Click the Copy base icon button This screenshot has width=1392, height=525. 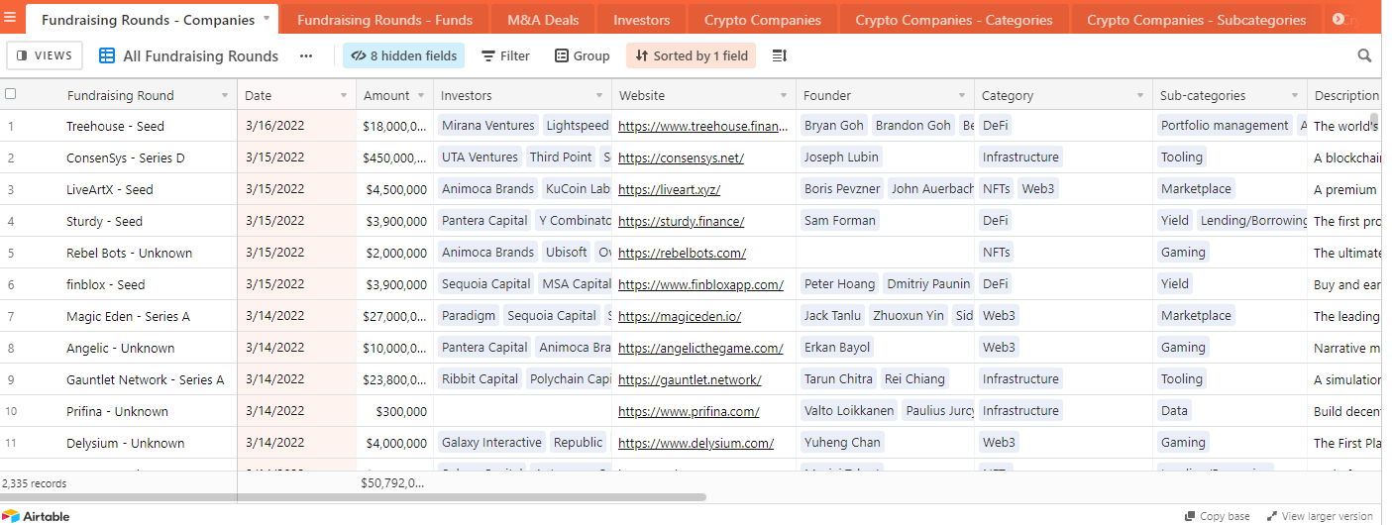coord(1218,516)
